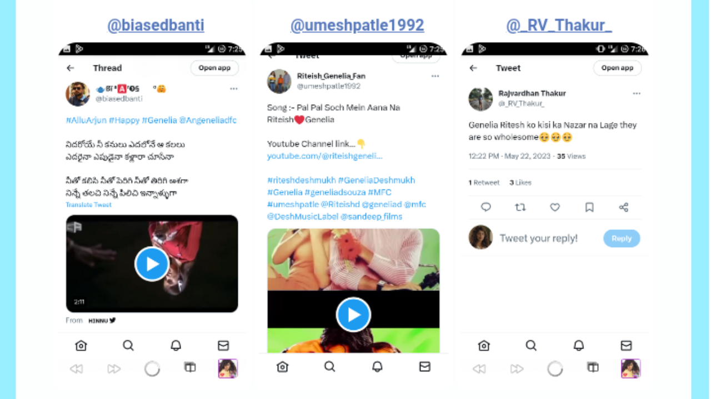Click Open app button in Thread screen
711x399 pixels.
214,68
